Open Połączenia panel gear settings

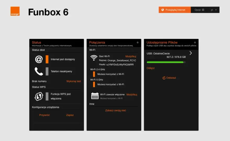137,43
